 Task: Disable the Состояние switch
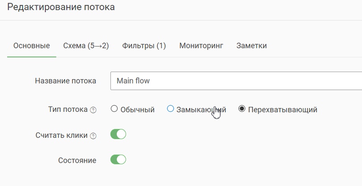click(118, 160)
